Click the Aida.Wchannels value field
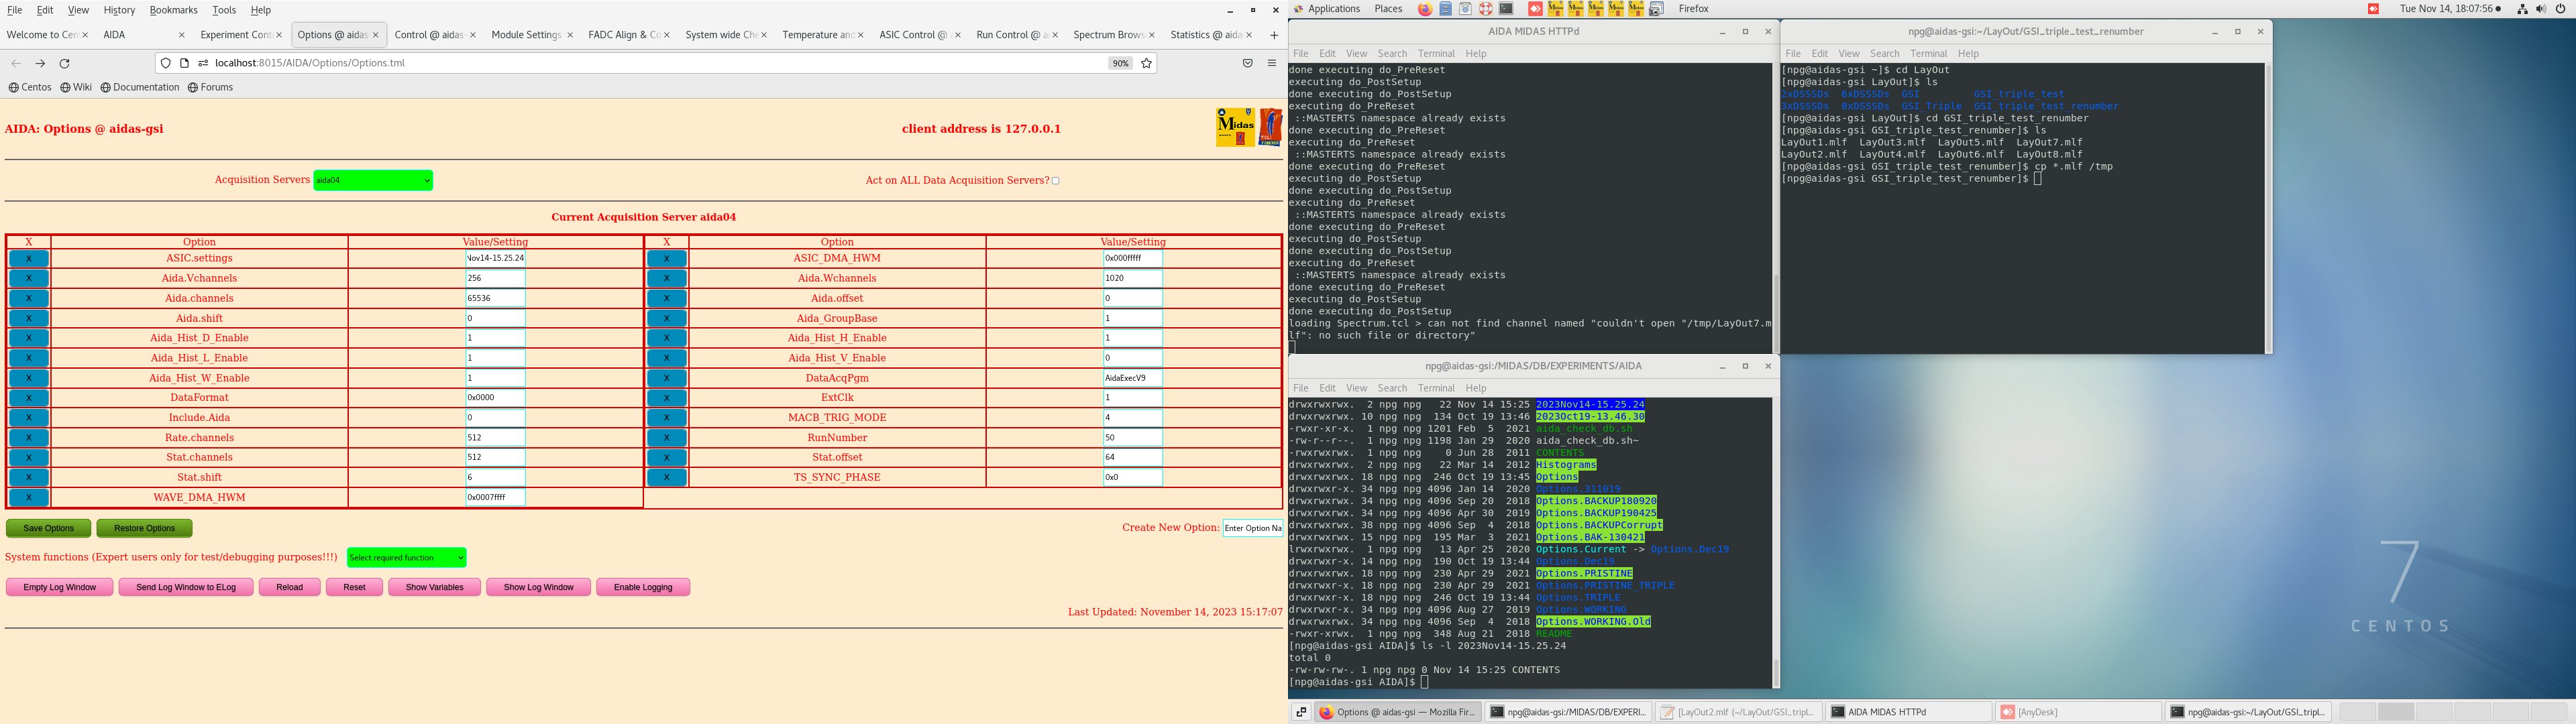 click(x=1132, y=278)
